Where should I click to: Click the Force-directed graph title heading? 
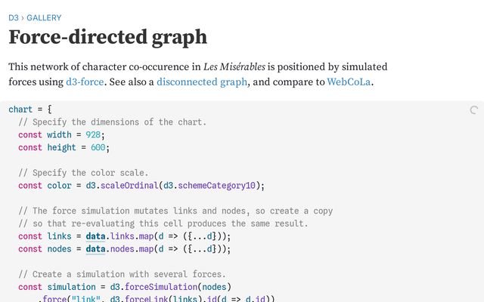coord(107,37)
